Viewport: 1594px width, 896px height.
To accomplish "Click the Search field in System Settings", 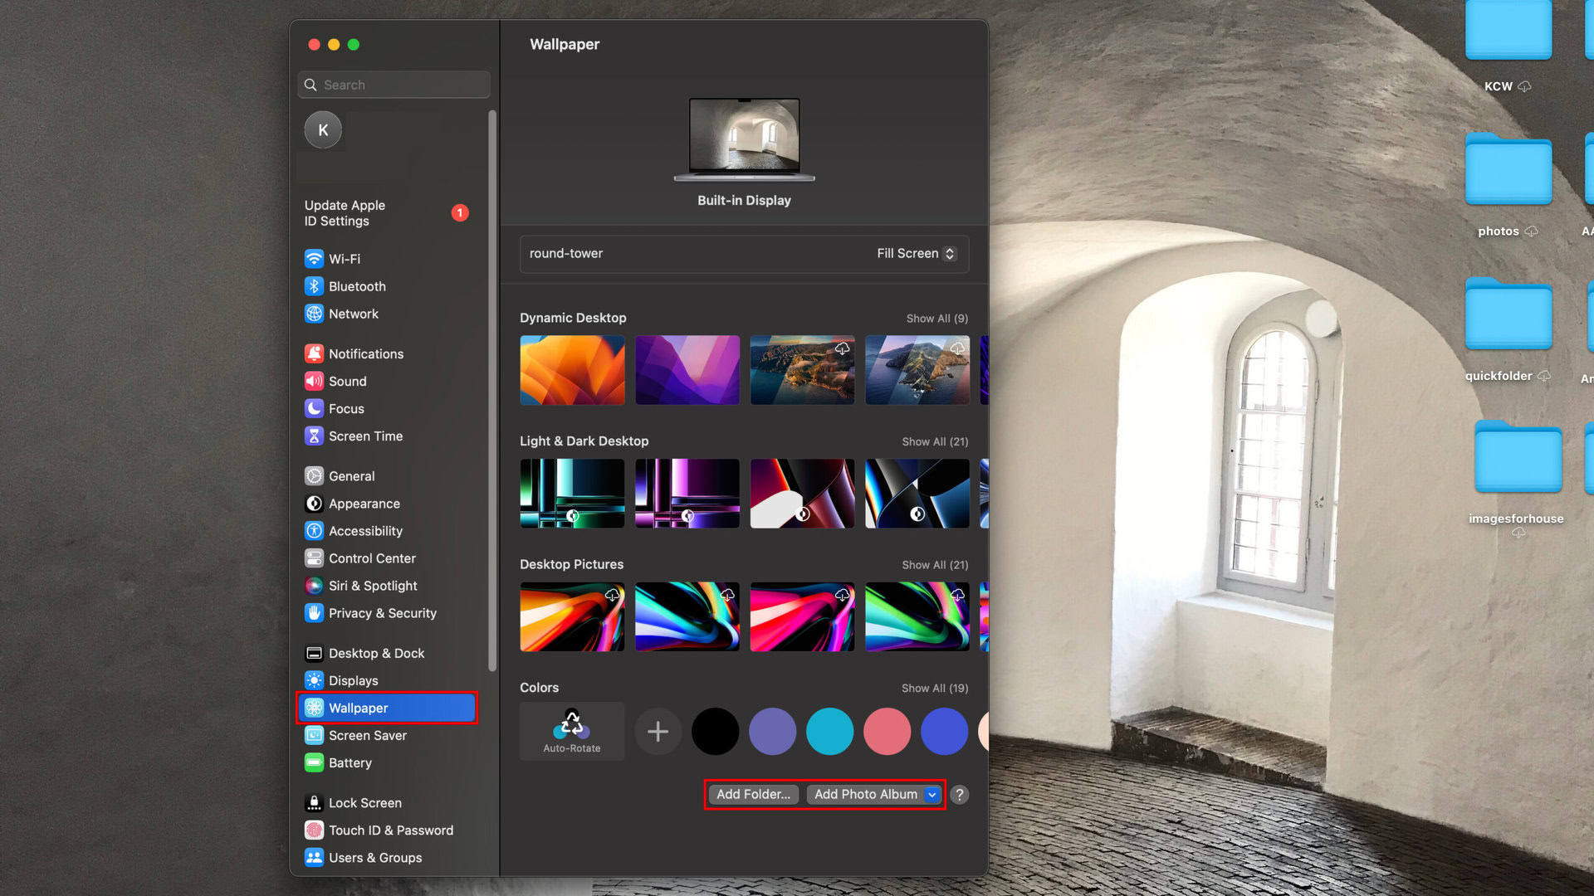I will click(394, 85).
